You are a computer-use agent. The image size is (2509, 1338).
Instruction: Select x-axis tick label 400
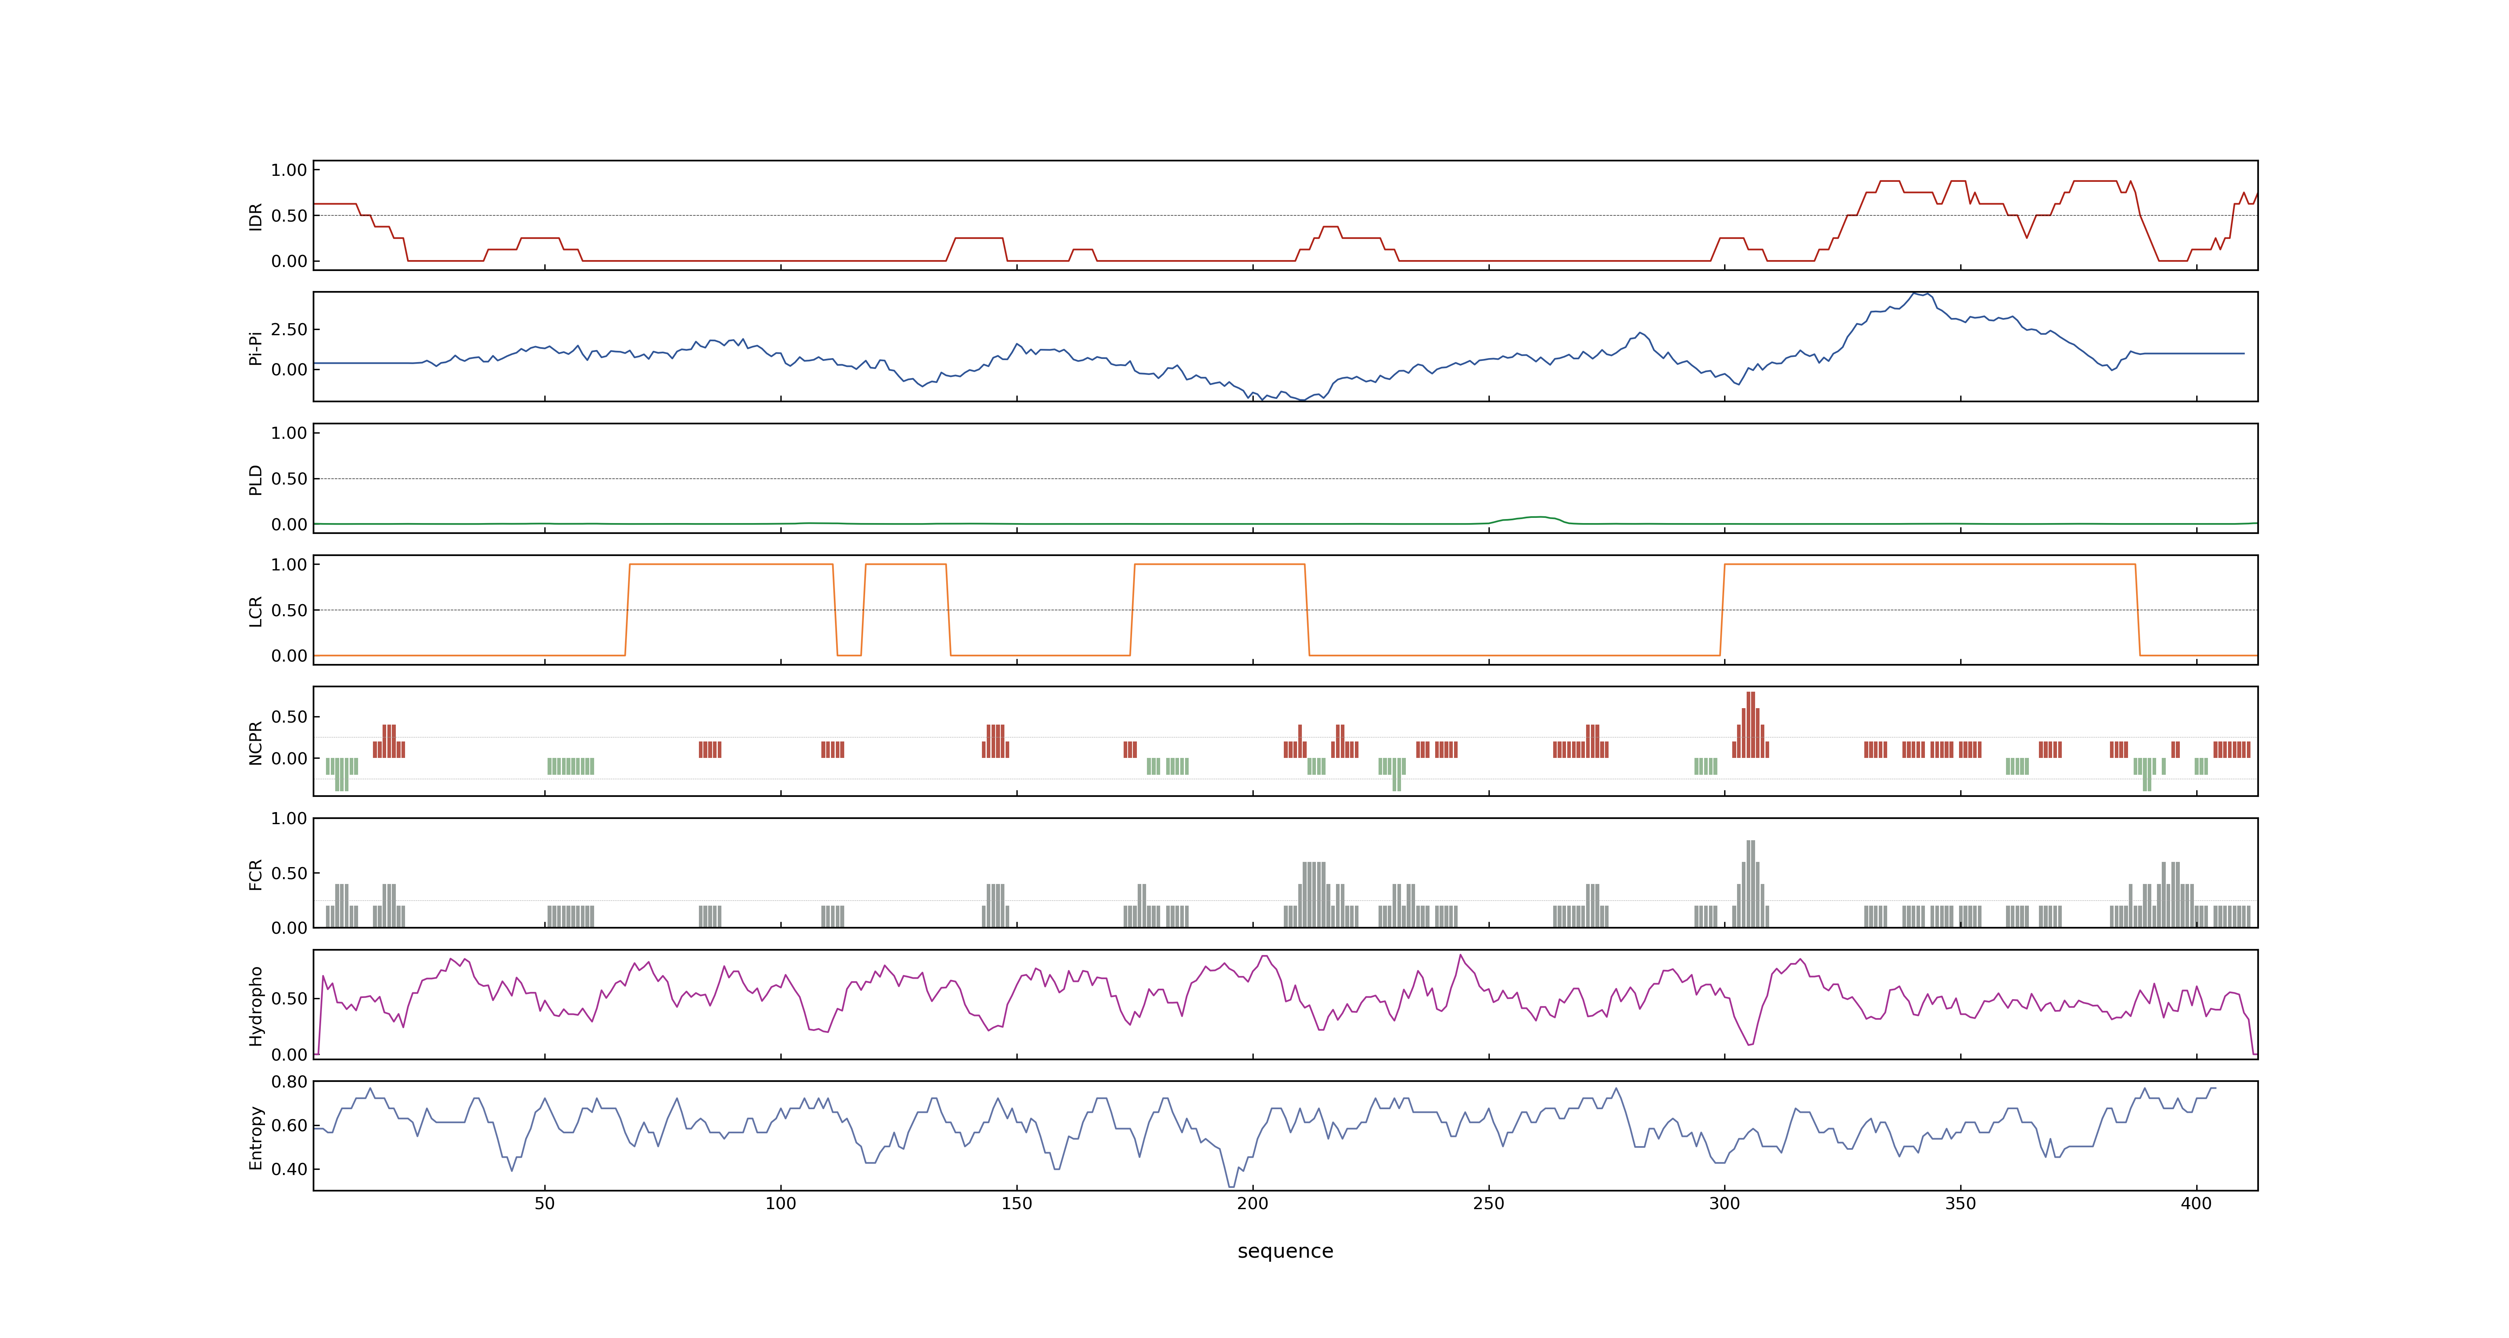[x=2196, y=1204]
